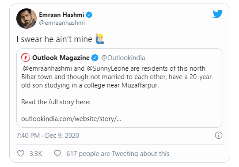
Task: Click the @emraanhashmi handle under the name
Action: coord(62,23)
